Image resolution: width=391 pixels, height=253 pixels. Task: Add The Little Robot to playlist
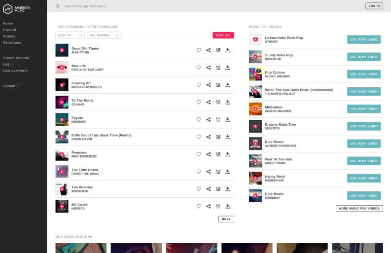218,172
